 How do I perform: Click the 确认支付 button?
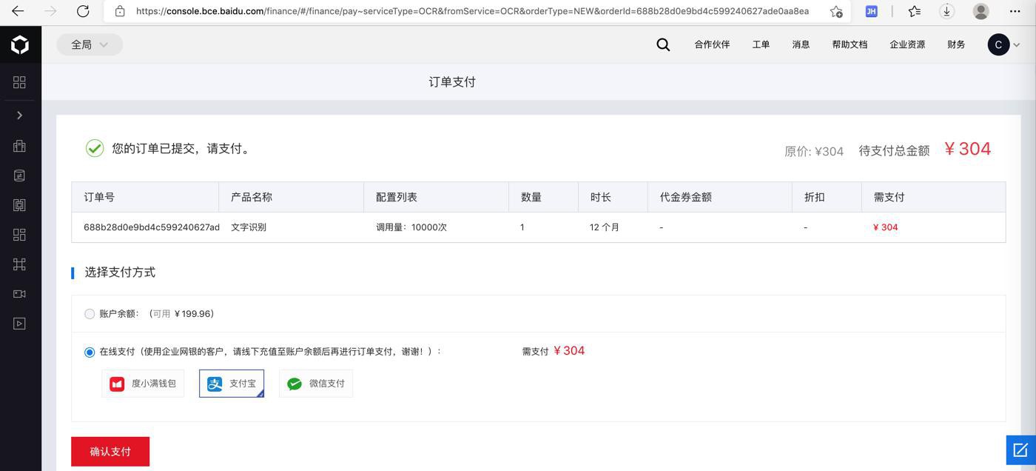110,451
